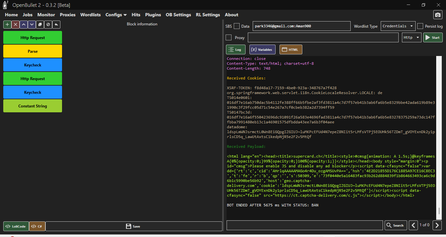Go to previous search result arrow
The width and height of the screenshot is (446, 237).
[x=413, y=225]
